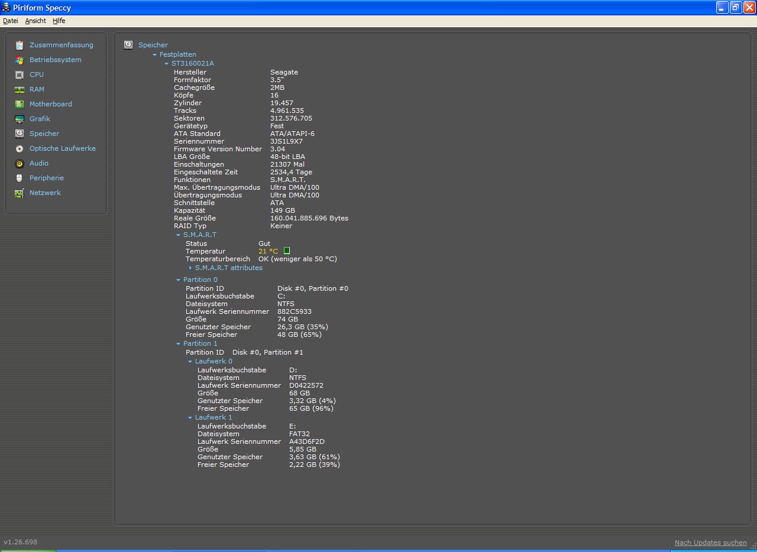Open the Datei menu
This screenshot has height=552, width=757.
point(11,21)
